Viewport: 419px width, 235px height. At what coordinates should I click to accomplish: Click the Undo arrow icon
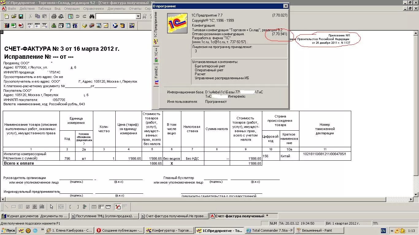tap(78, 17)
